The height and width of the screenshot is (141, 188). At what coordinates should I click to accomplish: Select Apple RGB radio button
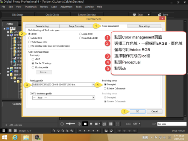[80, 34]
